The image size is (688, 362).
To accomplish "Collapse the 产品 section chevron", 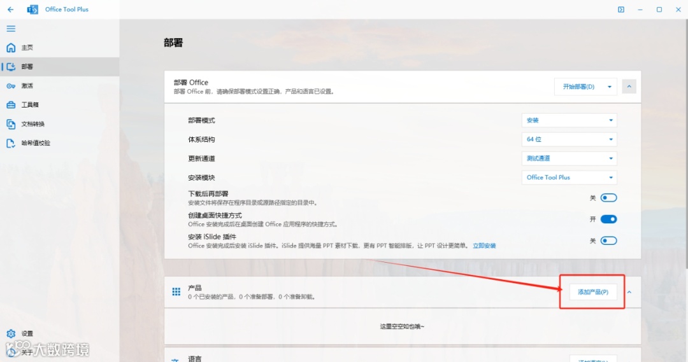I will 629,292.
